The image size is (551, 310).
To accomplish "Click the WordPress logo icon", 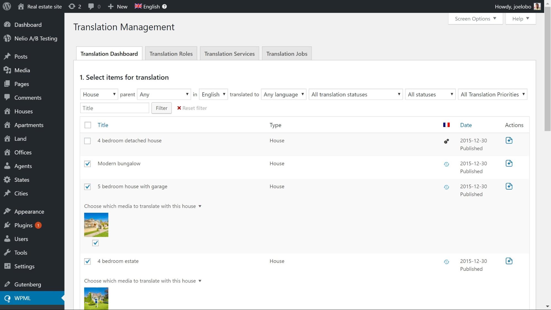I will 7,6.
